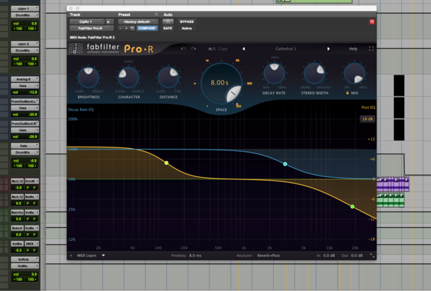Click the Decay Rate knob

point(274,73)
